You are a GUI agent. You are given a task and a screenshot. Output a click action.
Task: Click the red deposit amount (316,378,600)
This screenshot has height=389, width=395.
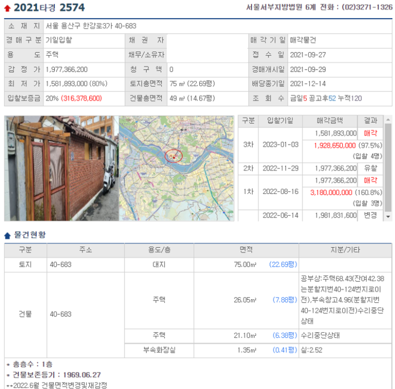click(81, 98)
